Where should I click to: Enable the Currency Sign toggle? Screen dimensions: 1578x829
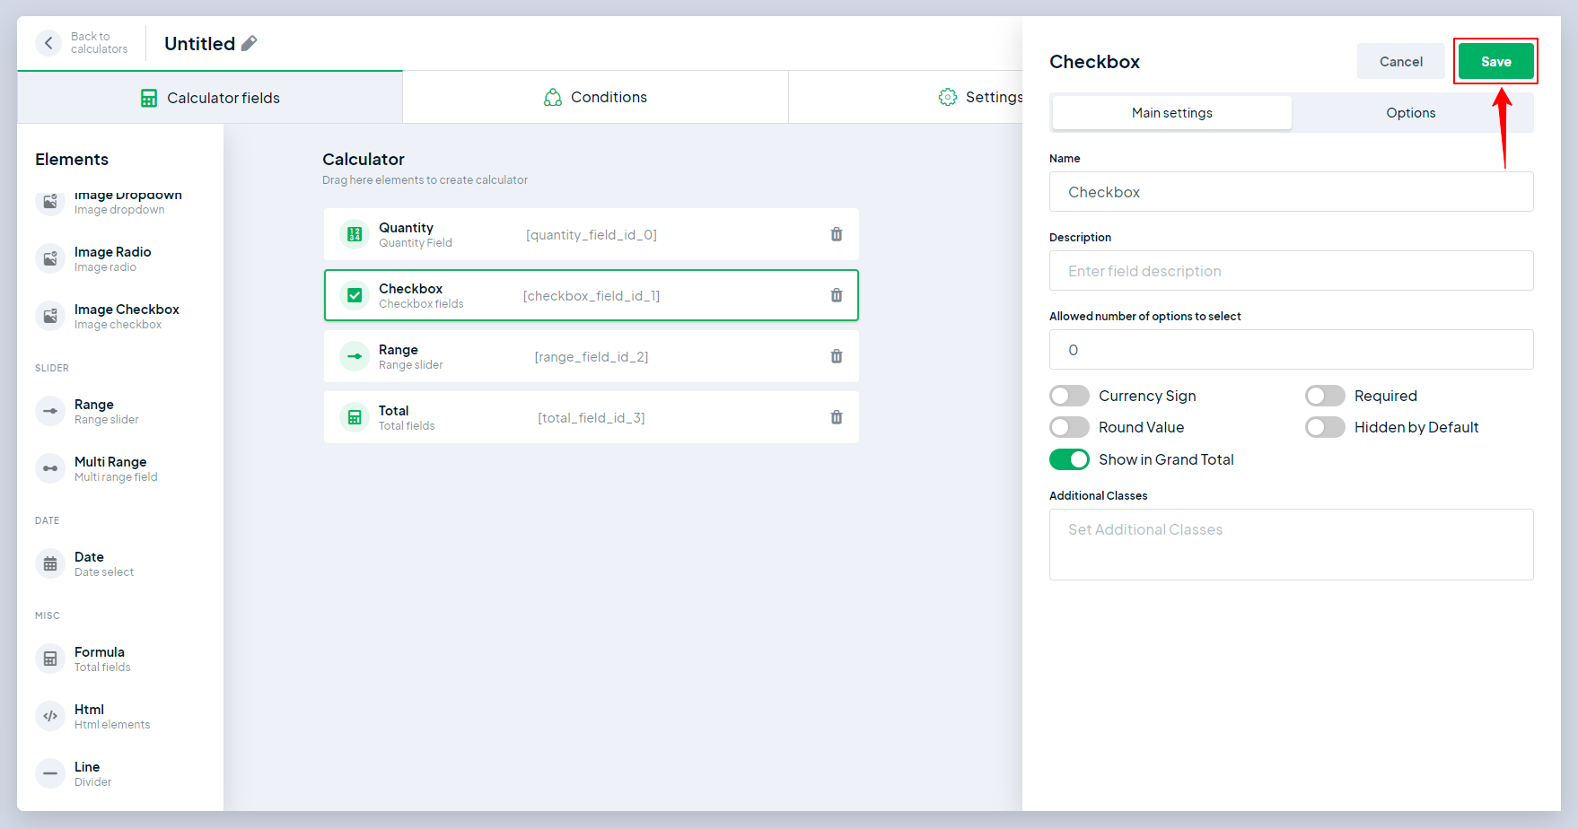1069,396
